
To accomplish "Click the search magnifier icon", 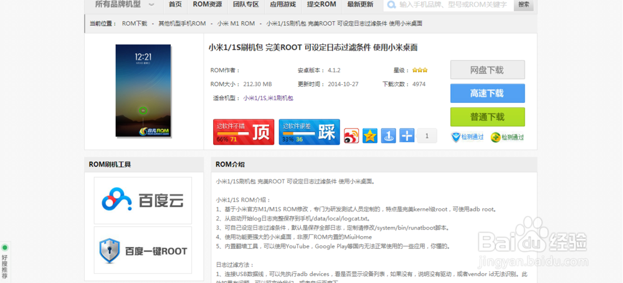I will click(391, 5).
